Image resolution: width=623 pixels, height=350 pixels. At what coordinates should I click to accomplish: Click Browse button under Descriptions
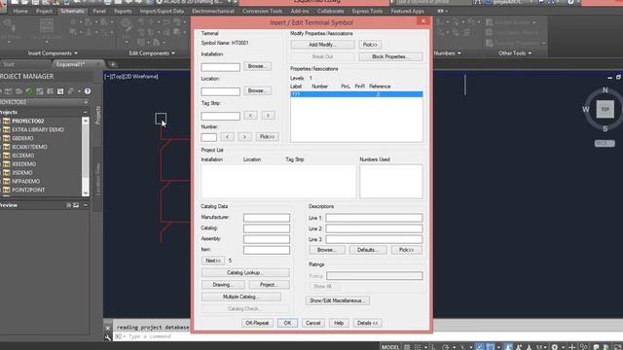coord(327,250)
